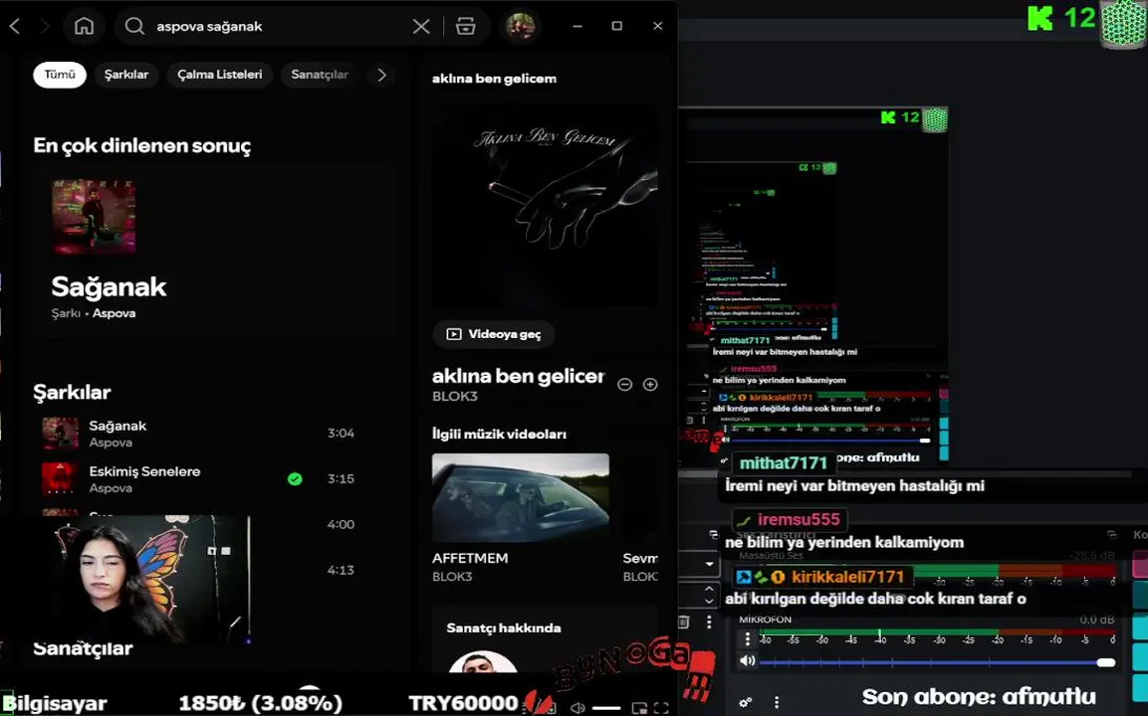The height and width of the screenshot is (716, 1148).
Task: Click the Videoya geç button
Action: [494, 334]
